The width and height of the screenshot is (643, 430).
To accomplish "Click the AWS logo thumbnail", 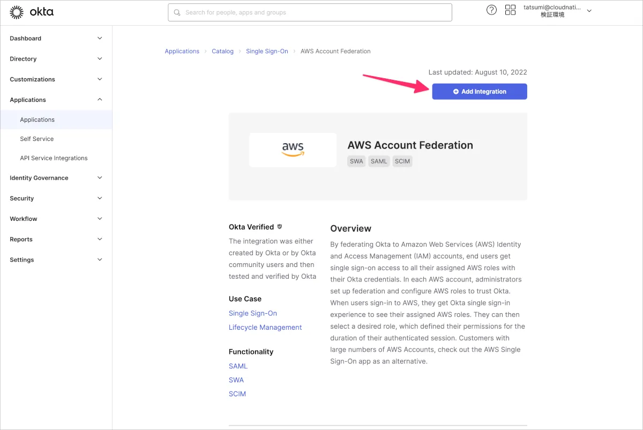I will coord(293,150).
